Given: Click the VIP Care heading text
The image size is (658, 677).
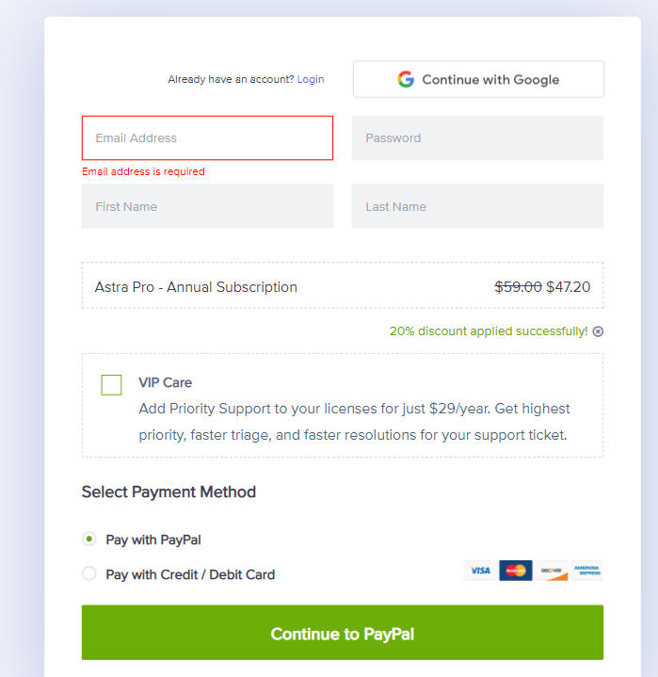Looking at the screenshot, I should [x=166, y=382].
